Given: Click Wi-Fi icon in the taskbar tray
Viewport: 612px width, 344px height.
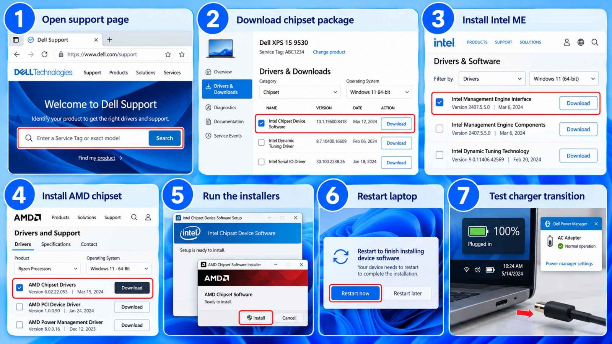Looking at the screenshot, I should (466, 269).
